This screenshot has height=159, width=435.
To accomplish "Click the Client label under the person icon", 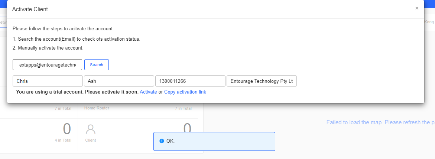I will (x=91, y=140).
